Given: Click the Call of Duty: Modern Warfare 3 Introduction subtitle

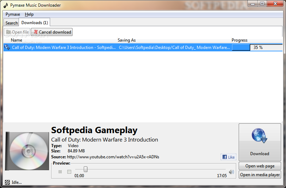Looking at the screenshot, I should click(104, 140).
